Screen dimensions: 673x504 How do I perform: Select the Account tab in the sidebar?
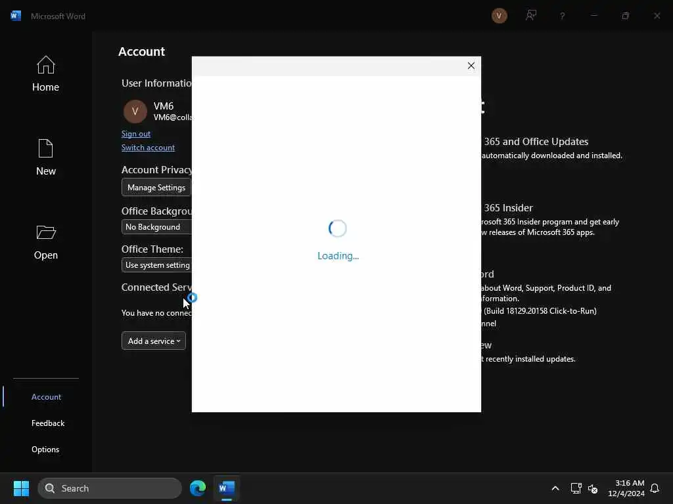click(46, 397)
